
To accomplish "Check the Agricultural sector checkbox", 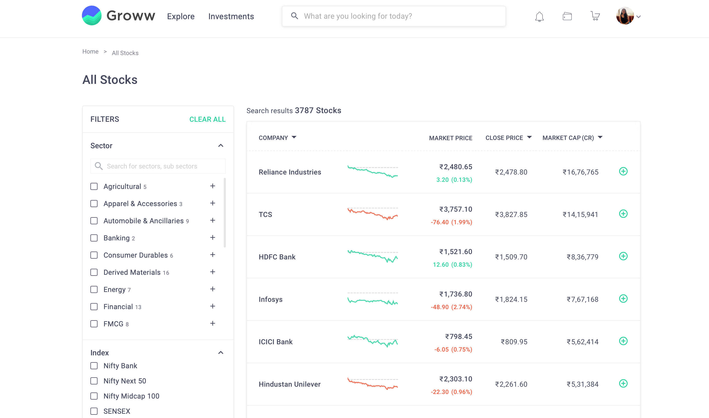I will tap(94, 186).
